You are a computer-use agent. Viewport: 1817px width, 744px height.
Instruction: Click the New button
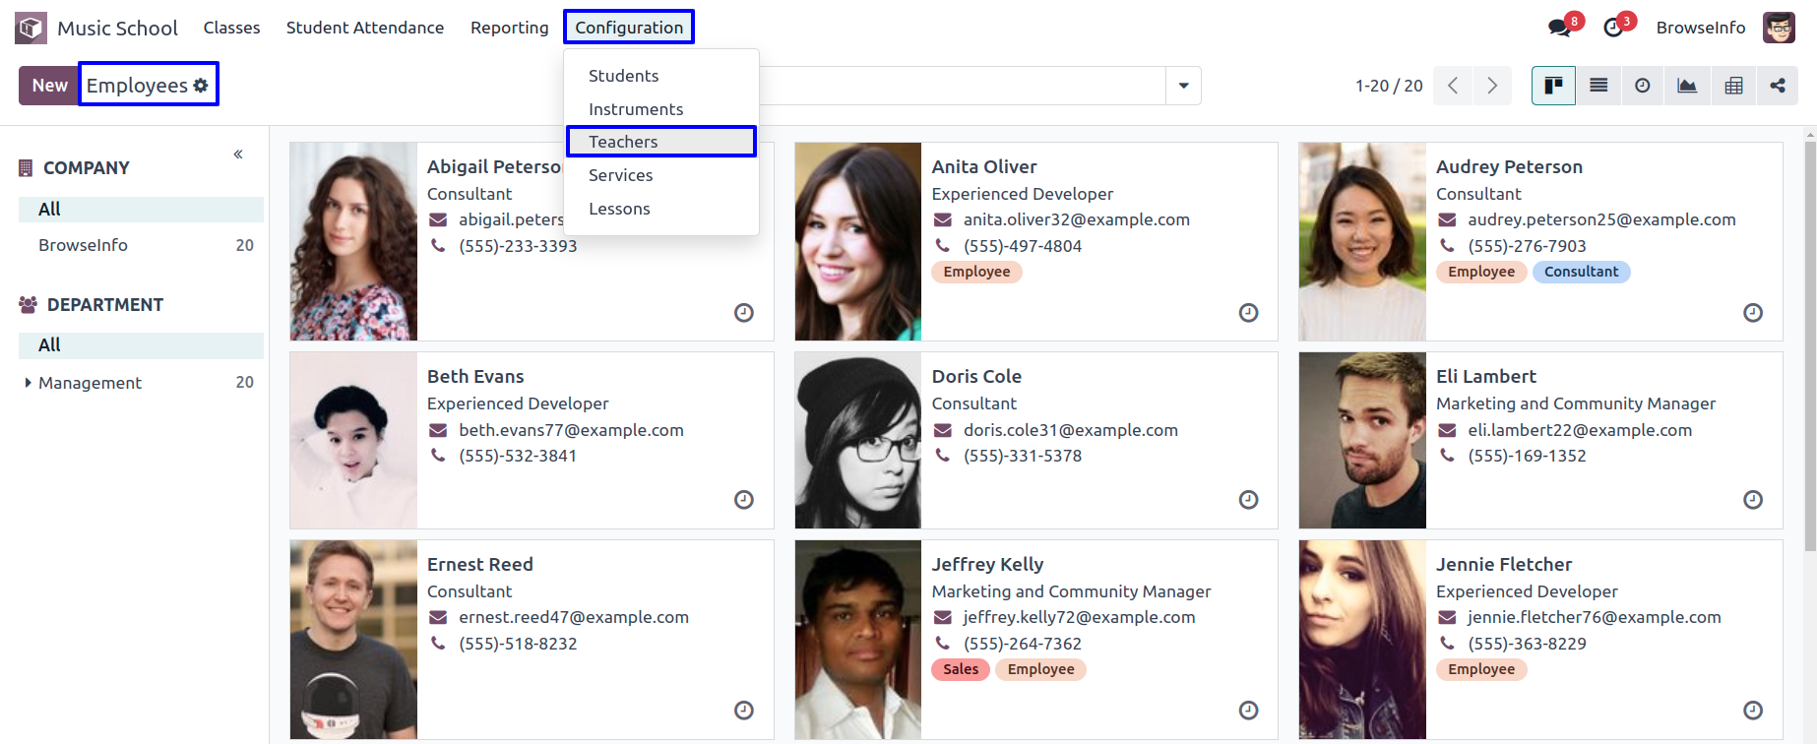[x=49, y=86]
